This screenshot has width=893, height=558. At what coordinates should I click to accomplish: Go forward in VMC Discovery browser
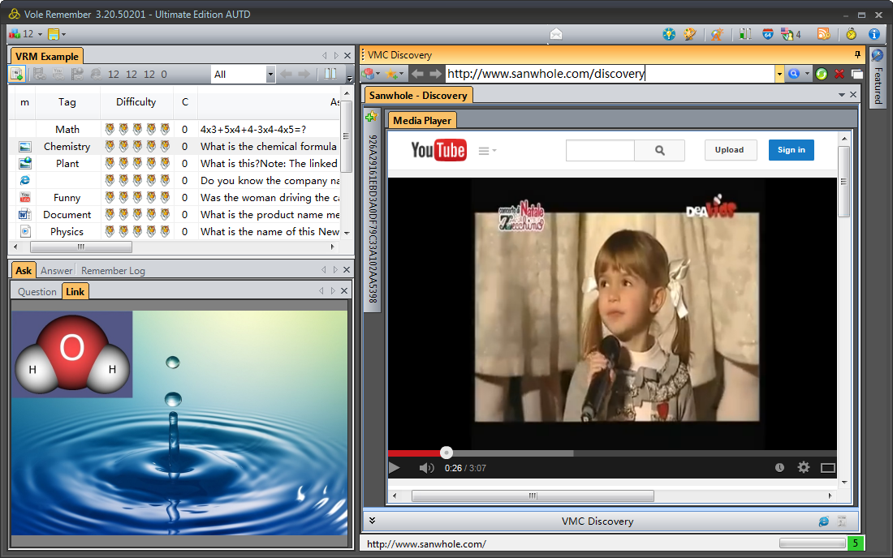tap(436, 74)
